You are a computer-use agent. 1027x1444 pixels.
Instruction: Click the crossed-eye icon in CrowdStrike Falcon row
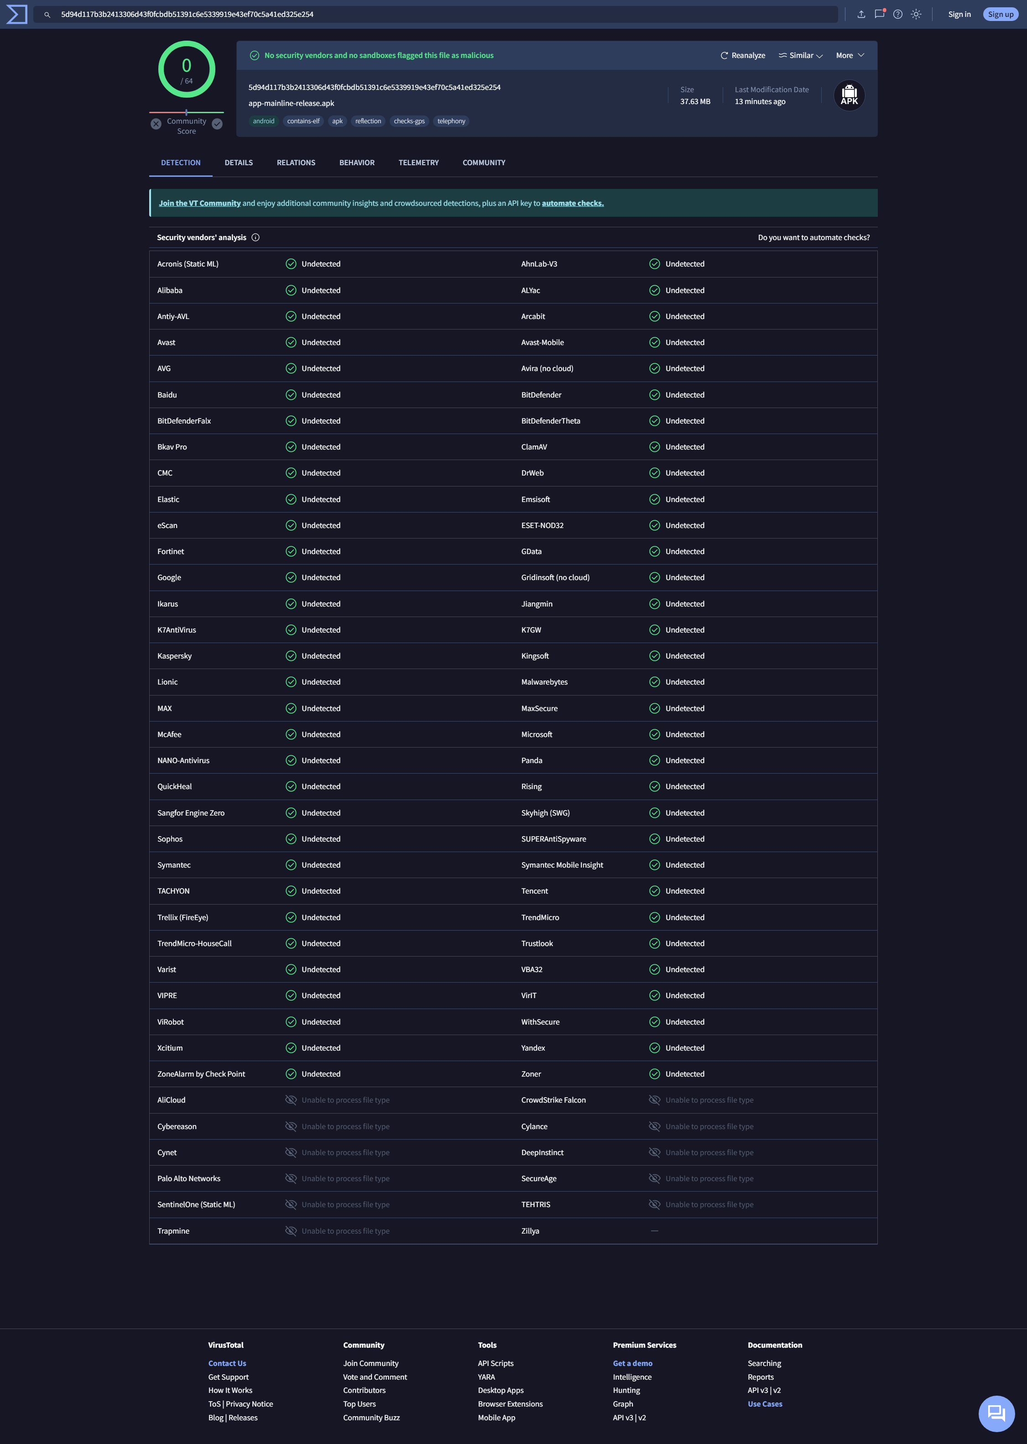coord(655,1100)
